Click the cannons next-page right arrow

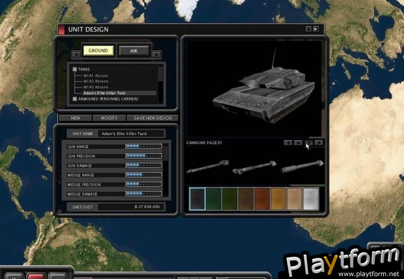tap(319, 142)
